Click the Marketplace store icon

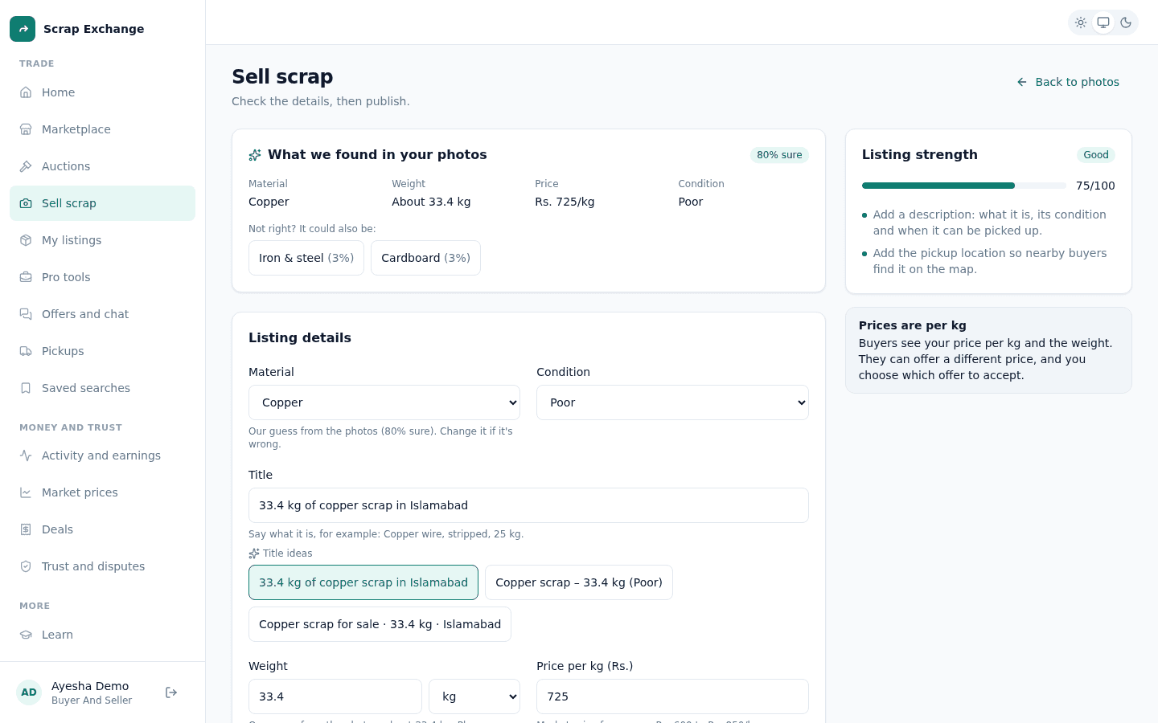(26, 129)
